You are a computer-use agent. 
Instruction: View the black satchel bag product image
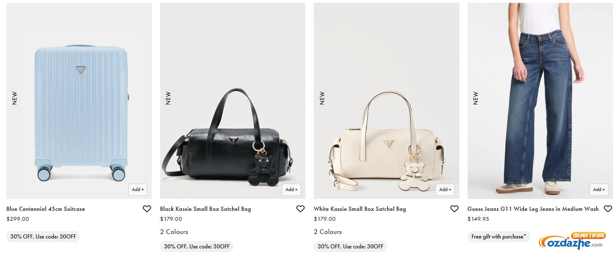(x=233, y=101)
